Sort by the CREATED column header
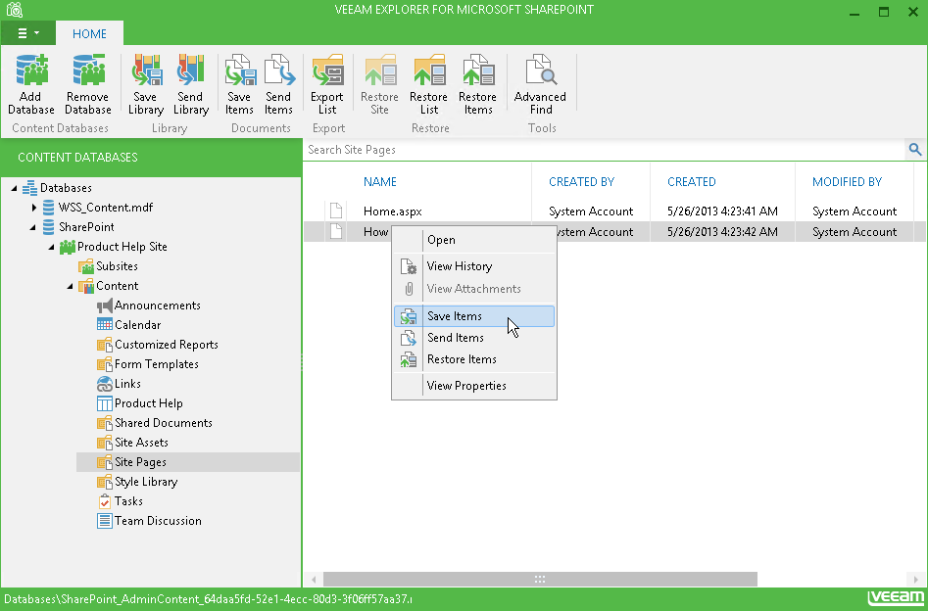Viewport: 928px width, 611px height. coord(692,181)
